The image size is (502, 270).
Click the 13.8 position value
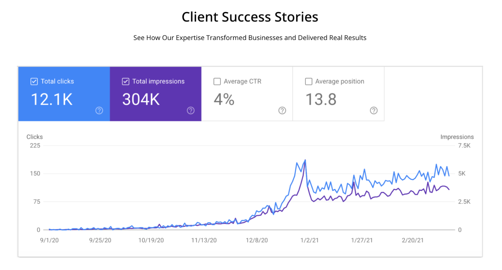click(x=321, y=99)
